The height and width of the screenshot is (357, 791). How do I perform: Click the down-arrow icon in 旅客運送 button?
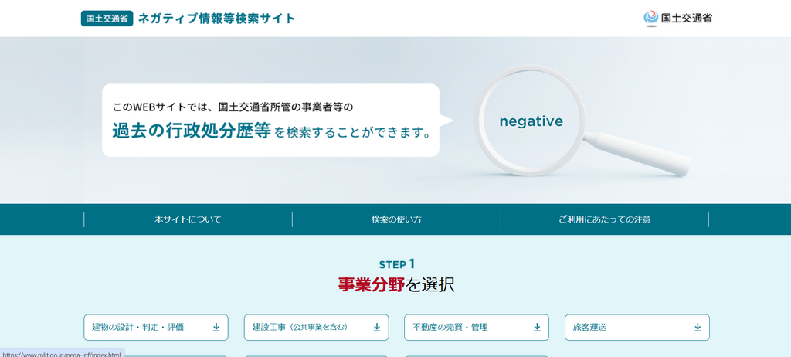click(x=698, y=327)
